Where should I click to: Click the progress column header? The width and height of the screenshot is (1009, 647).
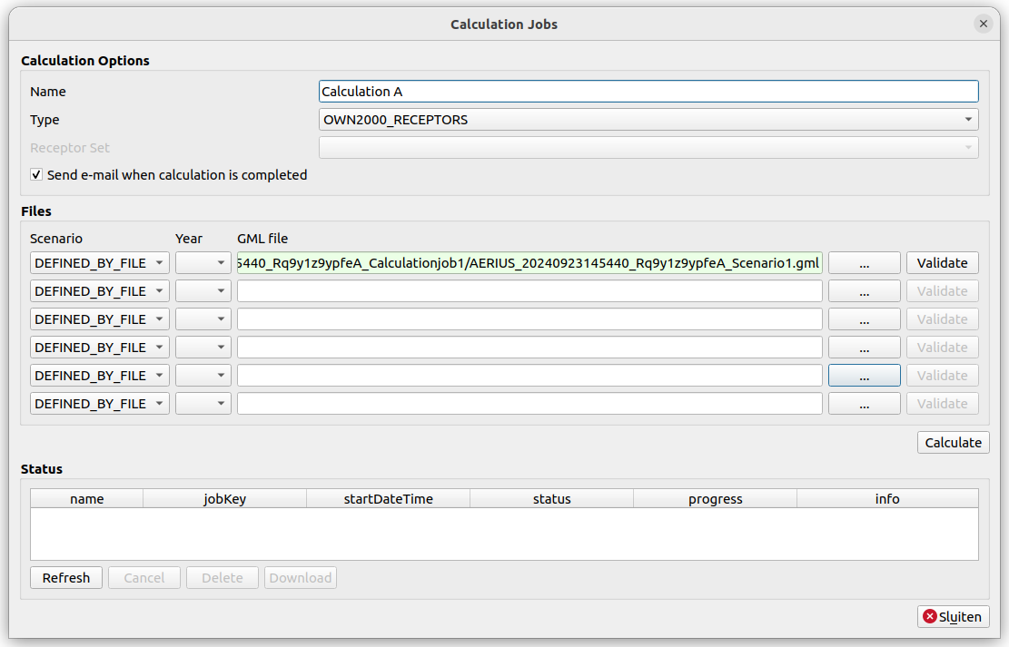[x=715, y=499]
